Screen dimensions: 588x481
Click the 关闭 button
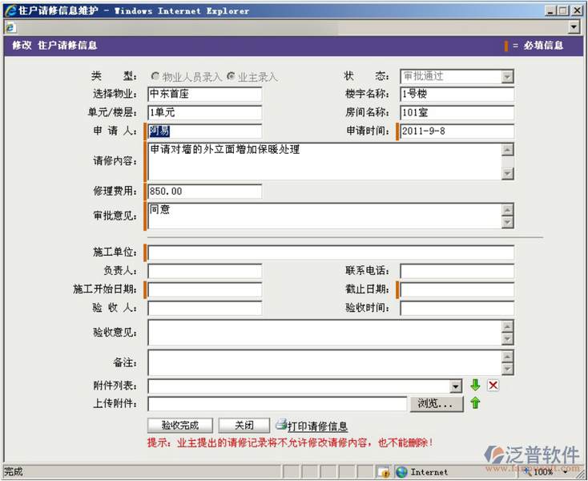[x=244, y=426]
